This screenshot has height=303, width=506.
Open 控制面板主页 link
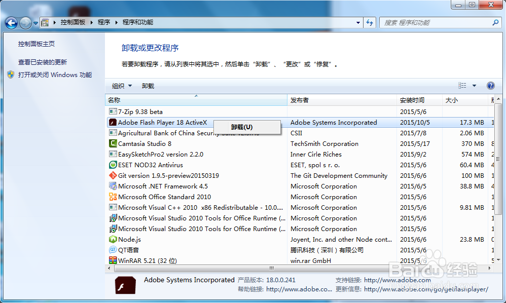pos(37,44)
